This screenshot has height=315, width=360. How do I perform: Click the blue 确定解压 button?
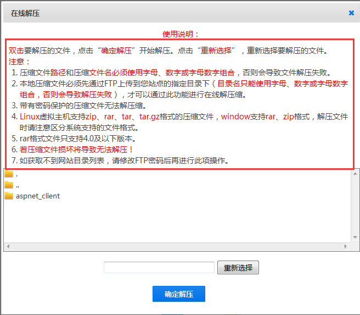179,294
